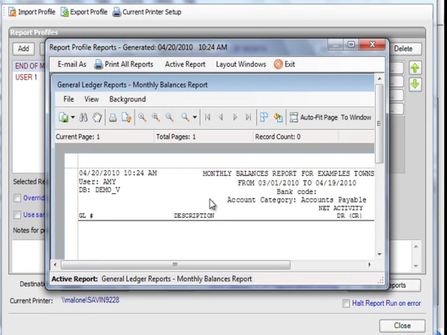
Task: Click the multiple pages view icon
Action: pyautogui.click(x=264, y=117)
